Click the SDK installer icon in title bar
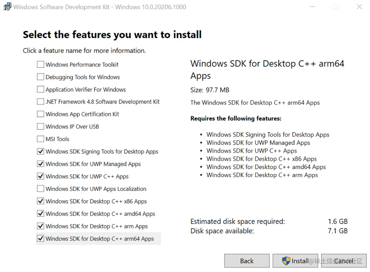 pyautogui.click(x=7, y=7)
